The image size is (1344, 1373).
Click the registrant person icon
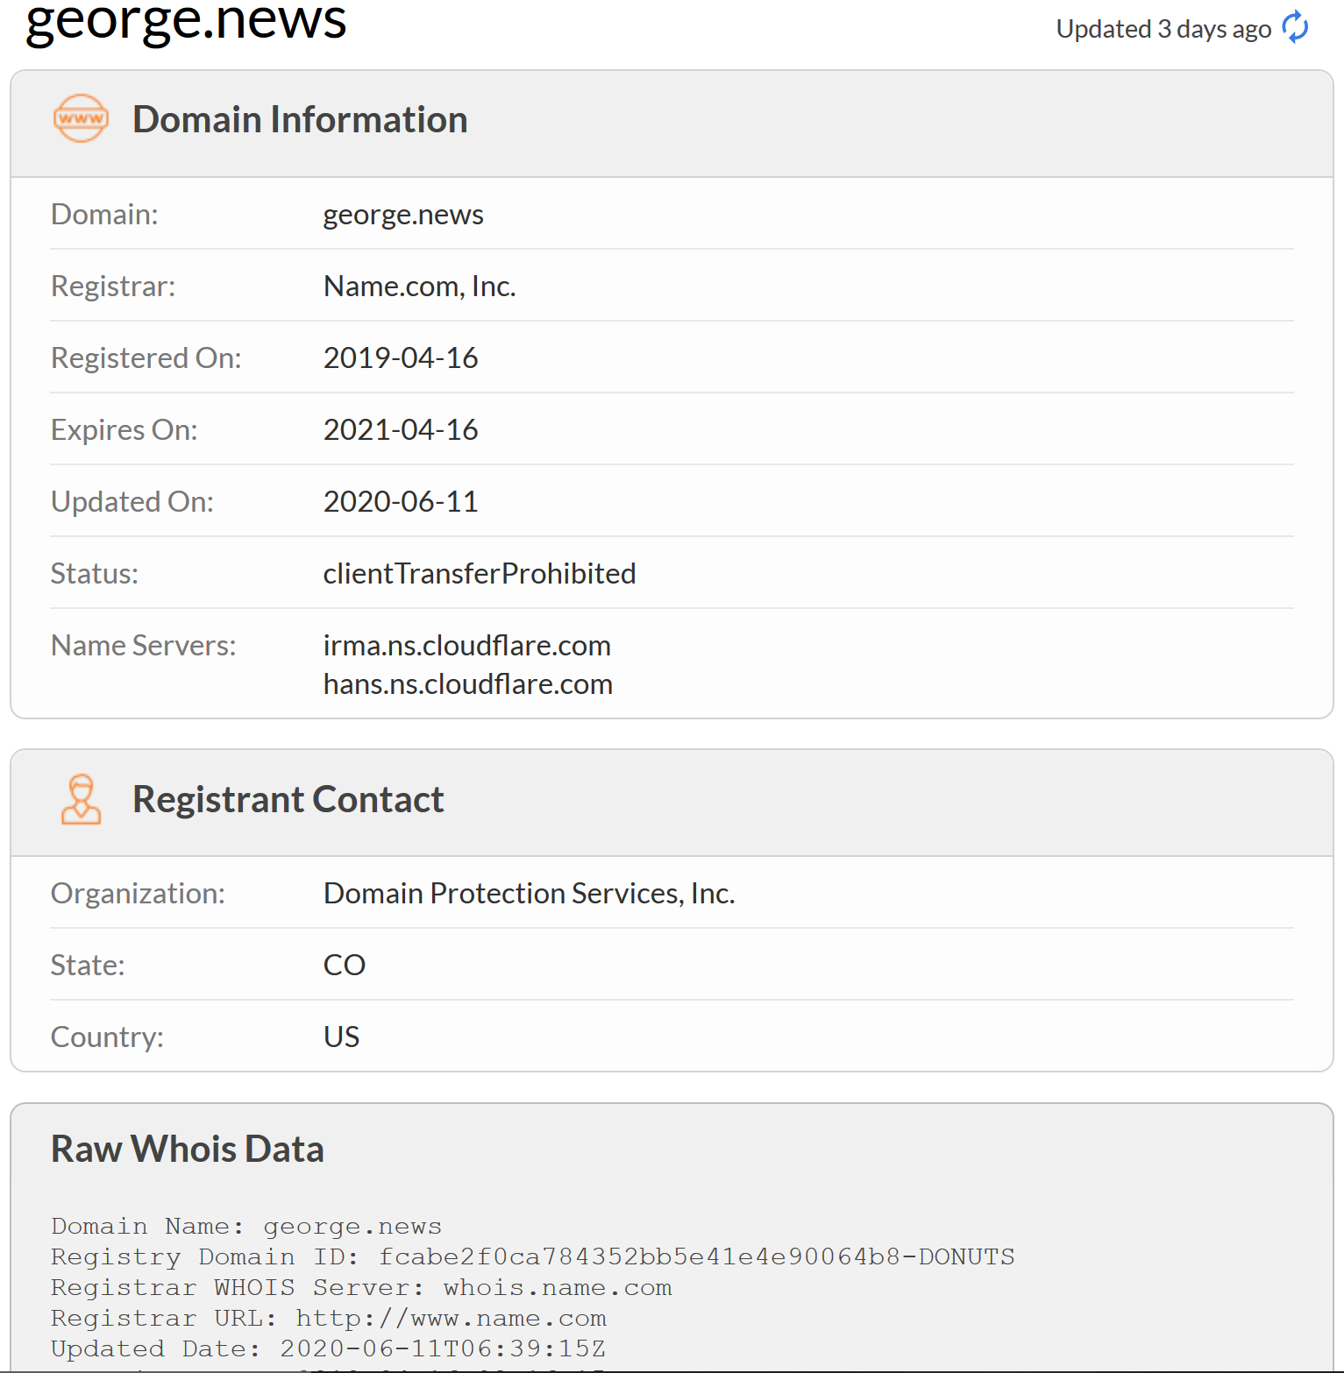(x=81, y=799)
